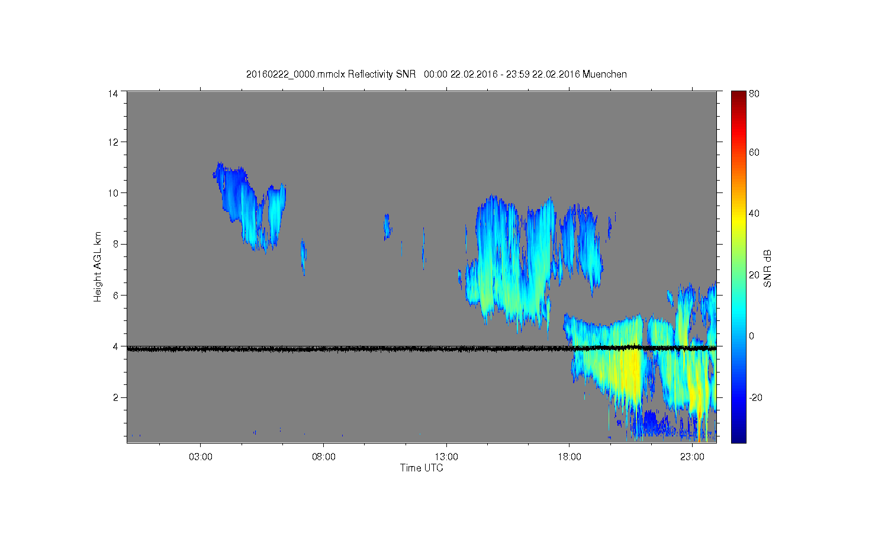Click the height tick label 8
The height and width of the screenshot is (533, 888).
[x=115, y=244]
